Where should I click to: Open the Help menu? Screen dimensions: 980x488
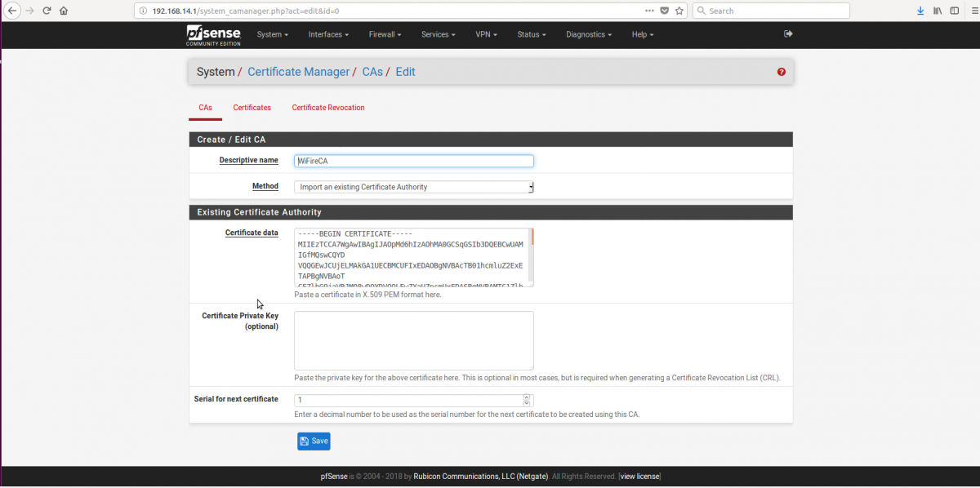tap(643, 34)
